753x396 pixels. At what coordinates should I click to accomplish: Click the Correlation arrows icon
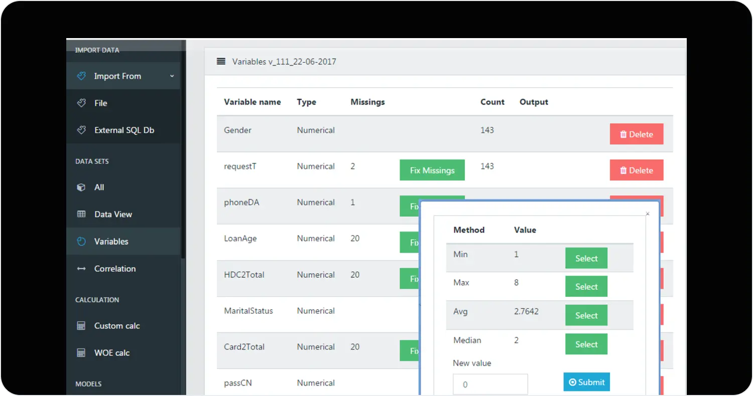click(81, 269)
